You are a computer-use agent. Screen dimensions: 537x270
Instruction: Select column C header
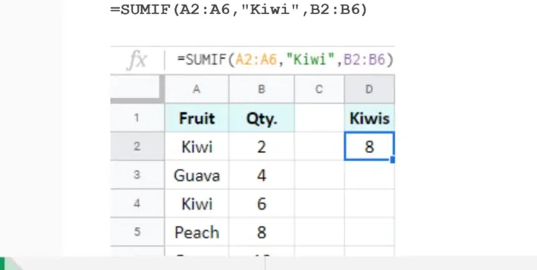point(319,89)
